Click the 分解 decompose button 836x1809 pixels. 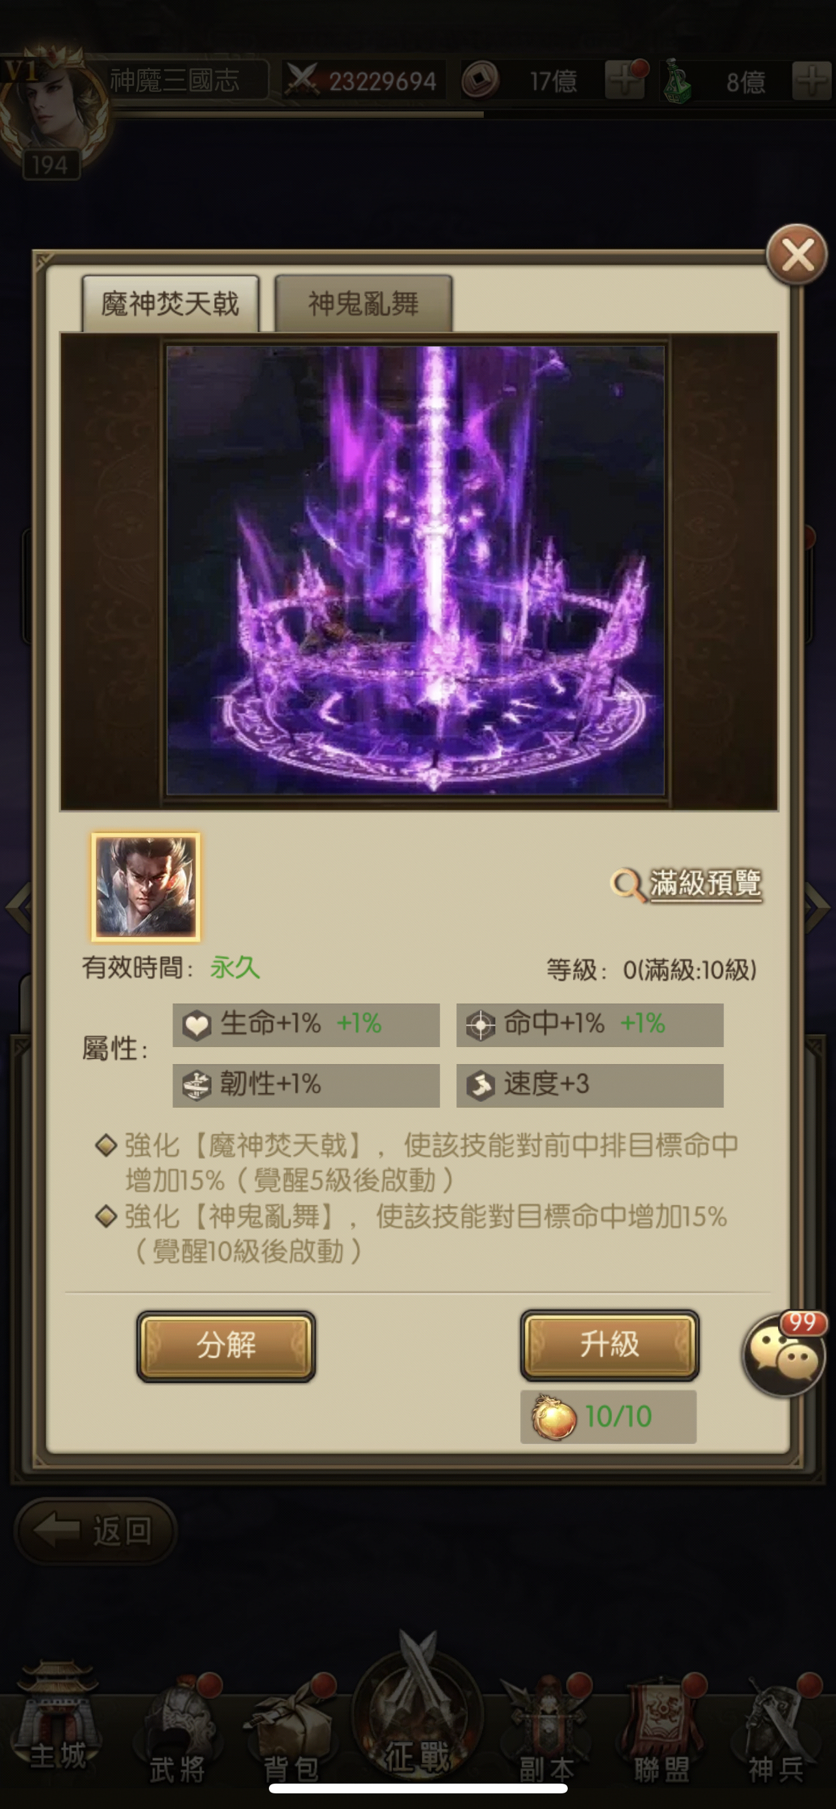[226, 1345]
